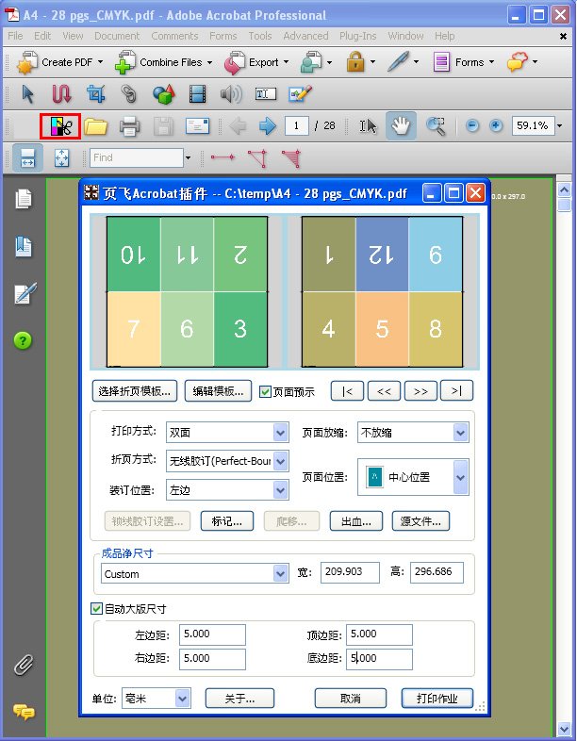The height and width of the screenshot is (741, 577).
Task: Click the zoom out minus icon
Action: pyautogui.click(x=472, y=125)
